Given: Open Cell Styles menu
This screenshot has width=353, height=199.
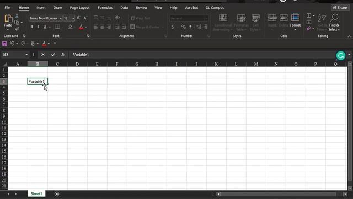Looking at the screenshot, I should pyautogui.click(x=255, y=23).
